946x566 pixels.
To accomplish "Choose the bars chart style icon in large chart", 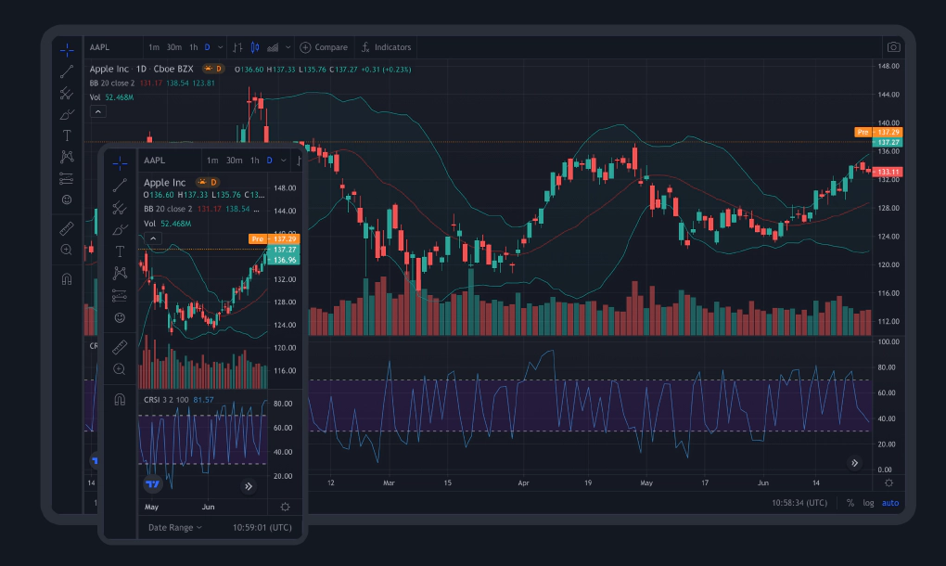I will click(237, 47).
